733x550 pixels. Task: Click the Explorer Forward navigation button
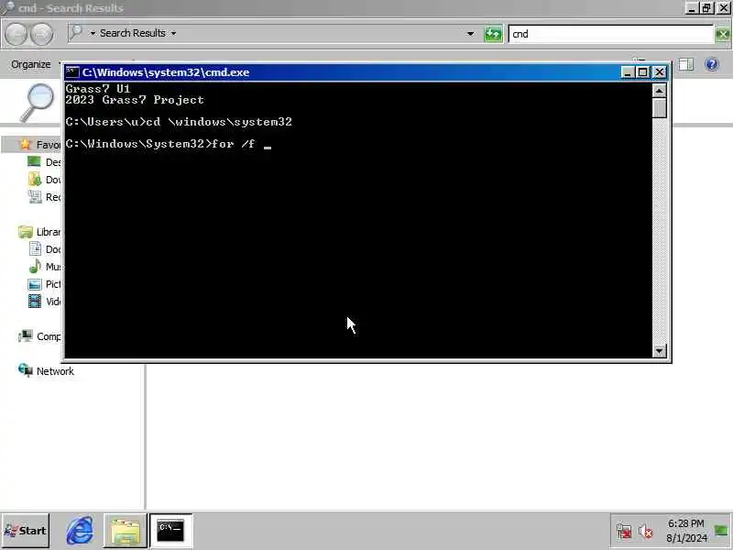[41, 34]
